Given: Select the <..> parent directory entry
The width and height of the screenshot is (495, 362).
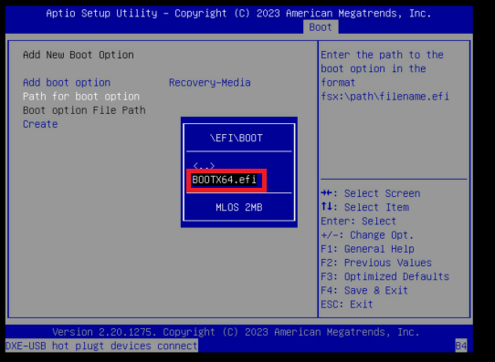Looking at the screenshot, I should pos(204,166).
